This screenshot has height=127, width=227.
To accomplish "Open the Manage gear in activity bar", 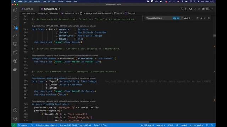I will (15, 119).
